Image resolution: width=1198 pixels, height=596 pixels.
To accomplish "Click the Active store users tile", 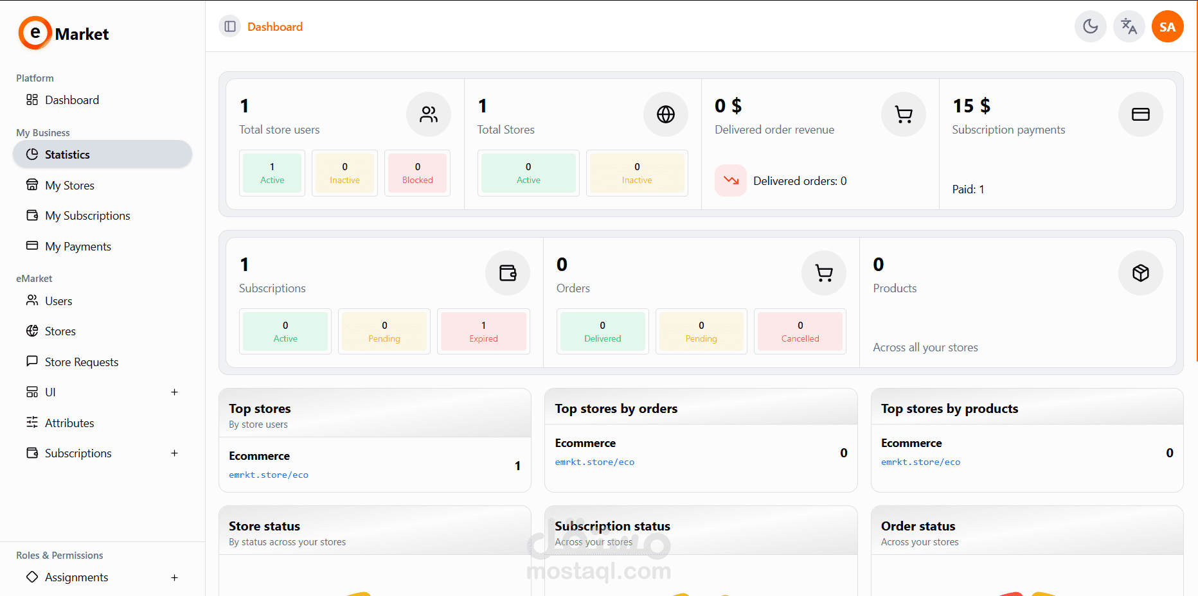I will (x=272, y=173).
